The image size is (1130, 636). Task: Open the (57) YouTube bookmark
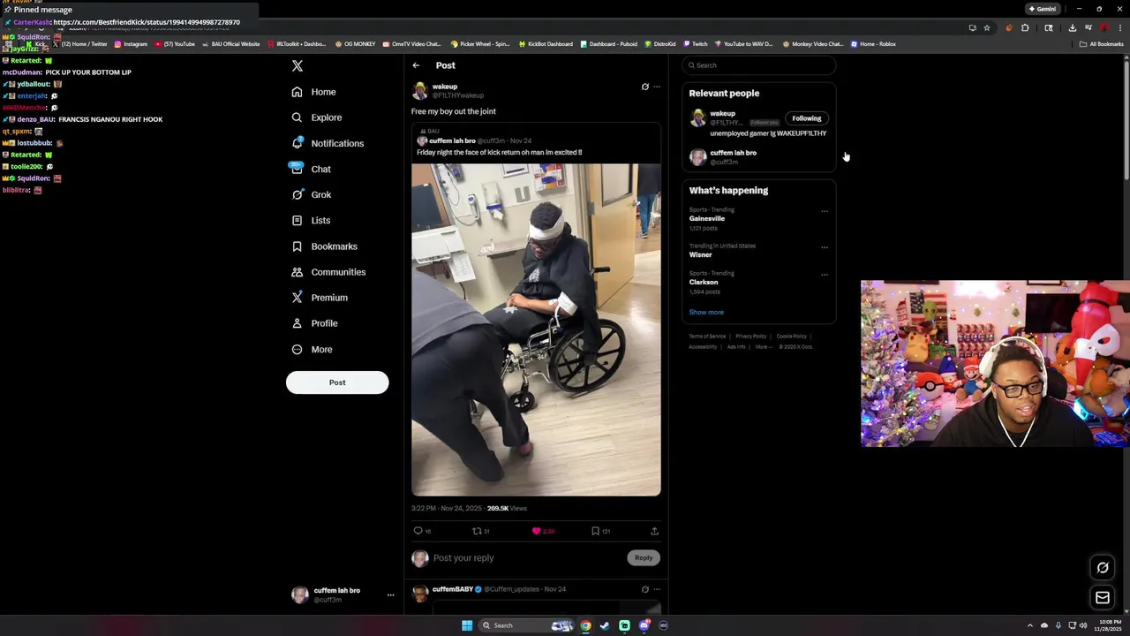pyautogui.click(x=175, y=44)
